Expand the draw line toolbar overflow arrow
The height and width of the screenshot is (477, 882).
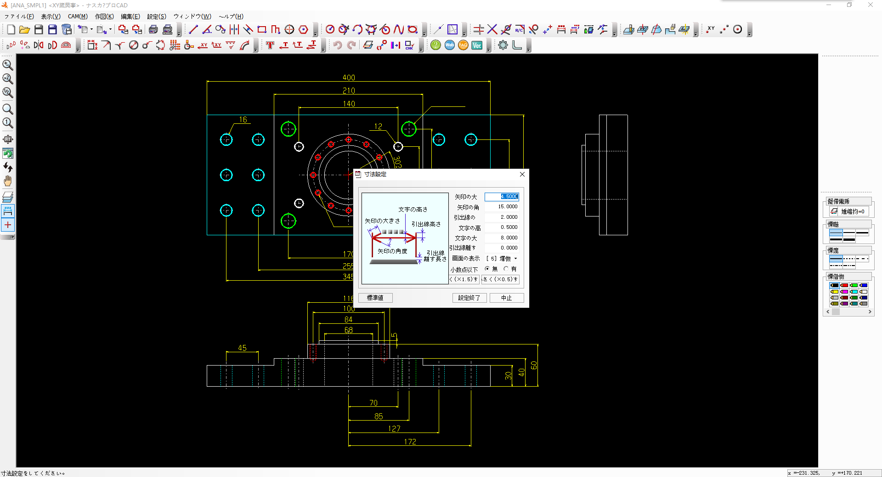tap(316, 30)
